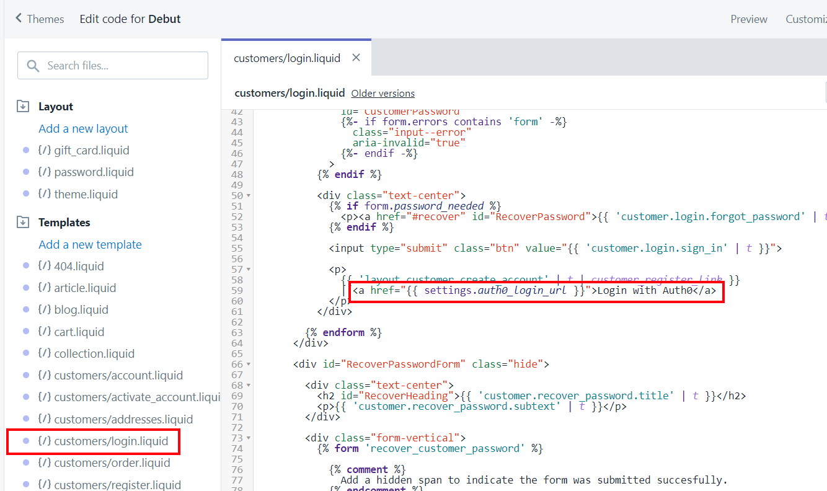The height and width of the screenshot is (491, 827).
Task: Collapse the Layout folder icon
Action: (23, 107)
